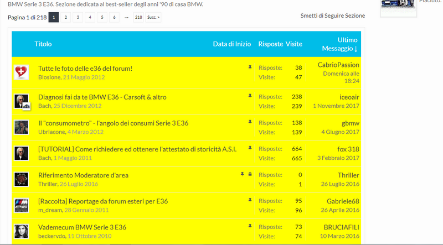This screenshot has width=443, height=245.
Task: Select current page 1 in pagination
Action: 54,17
